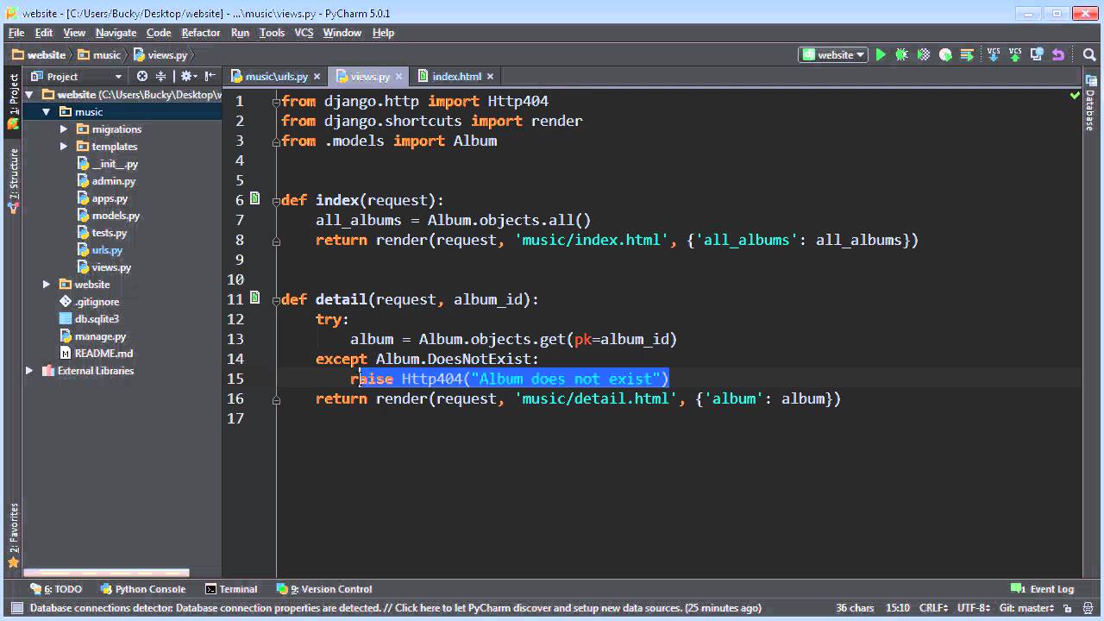Run the website configuration with green play icon
This screenshot has height=621, width=1104.
click(x=881, y=54)
